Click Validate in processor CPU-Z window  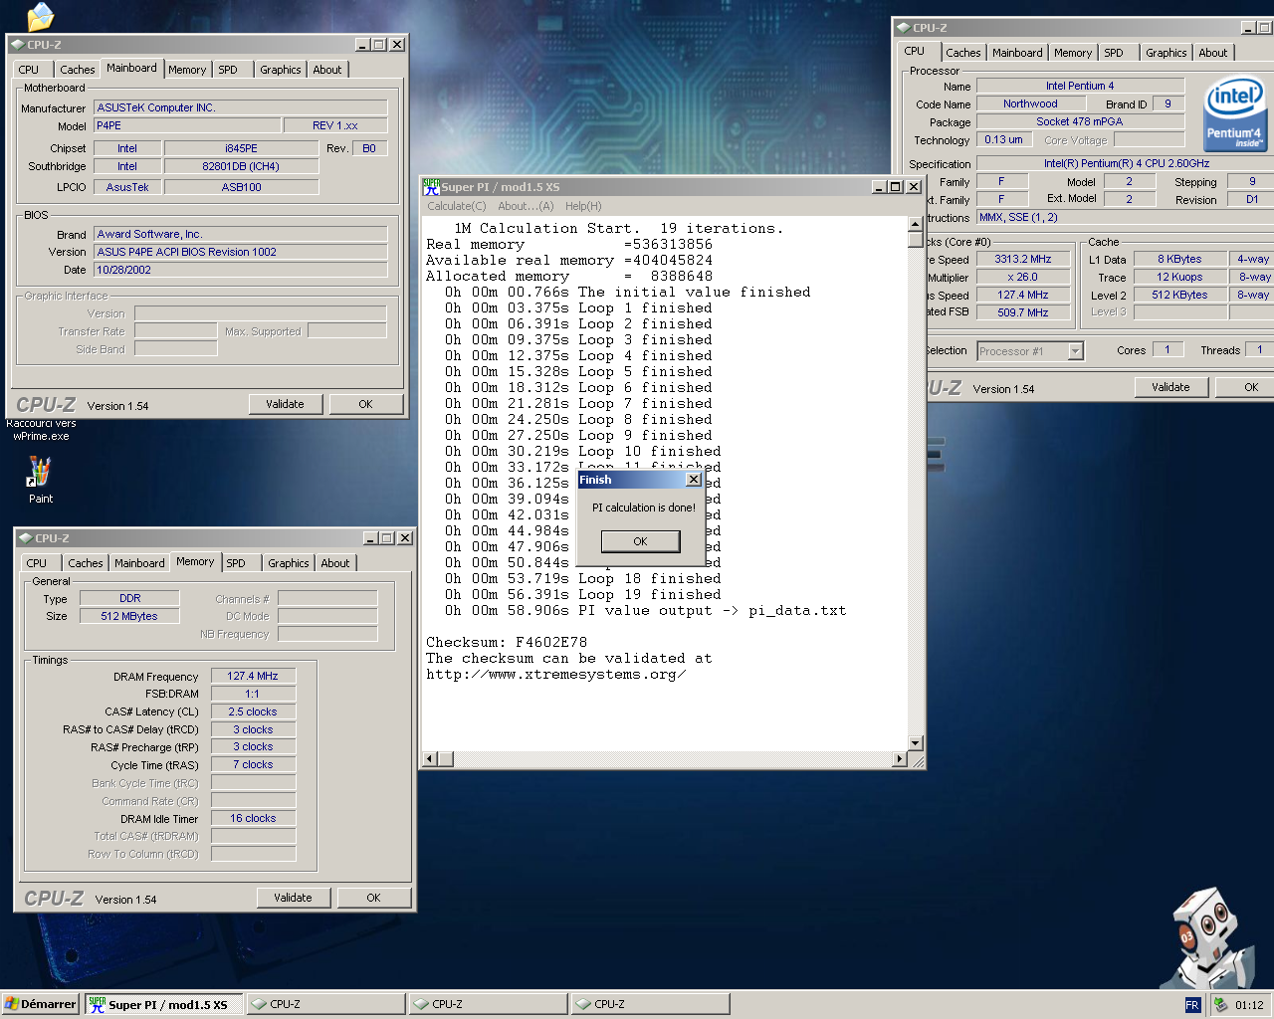(1170, 387)
